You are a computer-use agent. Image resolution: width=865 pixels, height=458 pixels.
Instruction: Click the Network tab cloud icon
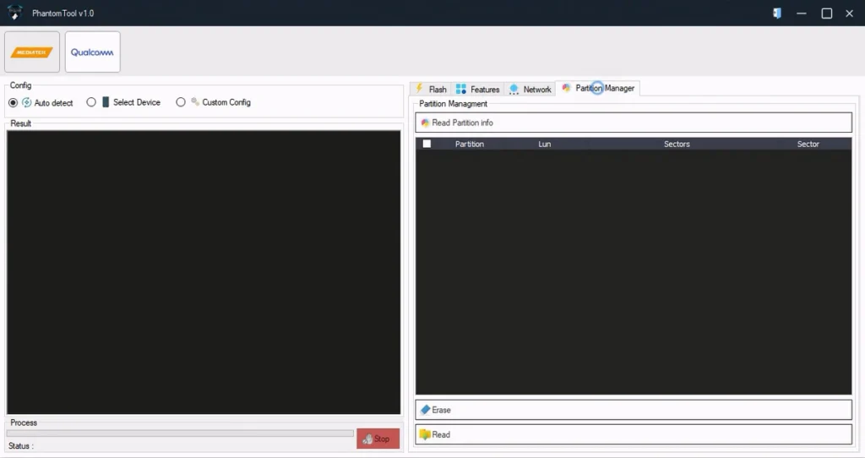coord(514,89)
